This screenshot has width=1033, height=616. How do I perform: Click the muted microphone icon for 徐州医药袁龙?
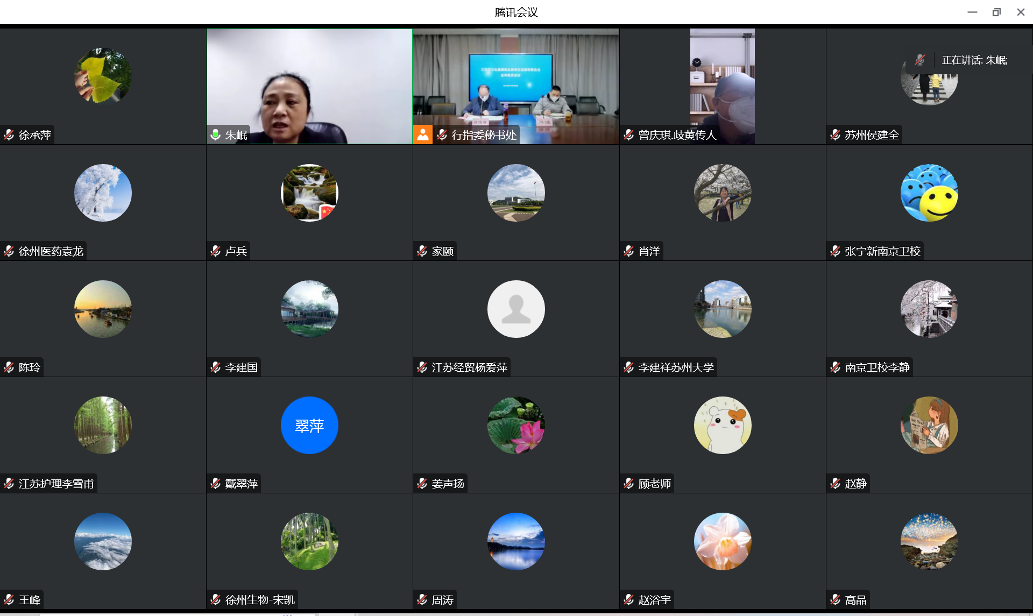pyautogui.click(x=9, y=251)
